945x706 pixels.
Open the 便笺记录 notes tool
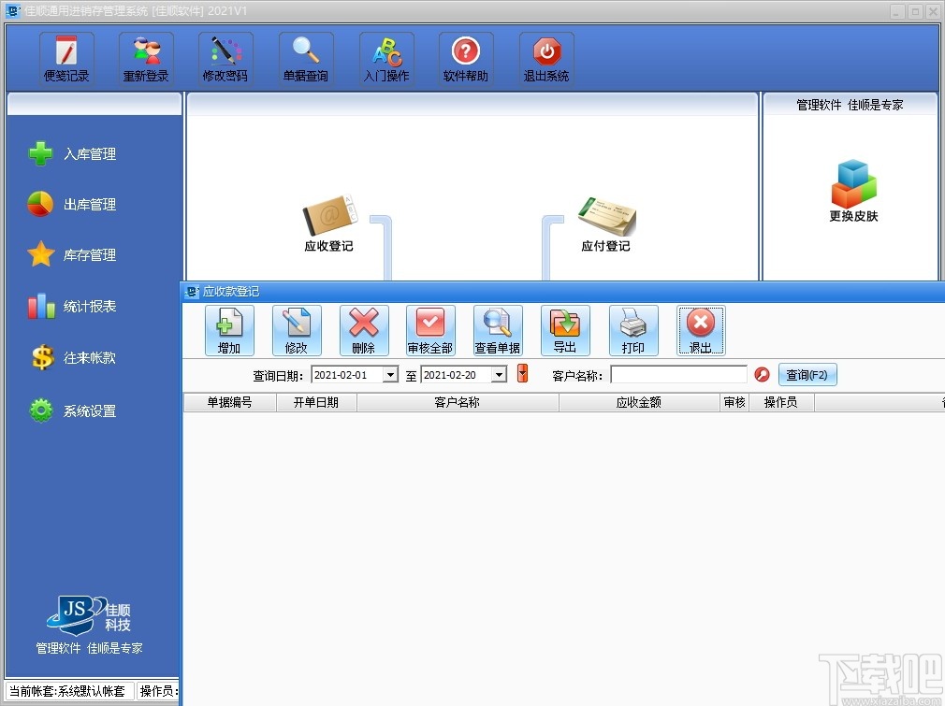click(x=66, y=58)
